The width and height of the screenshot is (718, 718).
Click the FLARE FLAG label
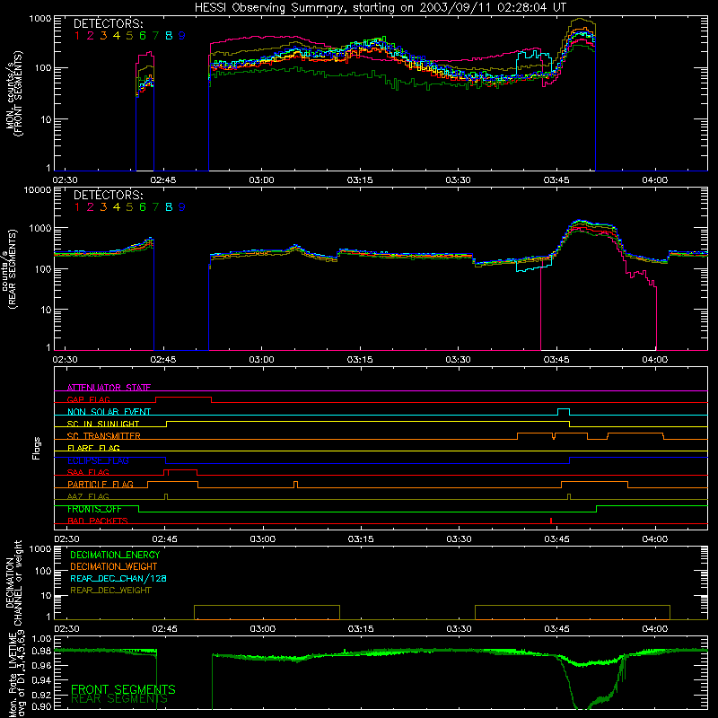click(93, 448)
